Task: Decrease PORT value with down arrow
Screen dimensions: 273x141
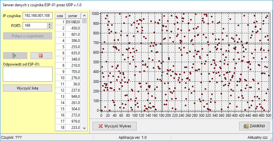Action: [x=50, y=27]
